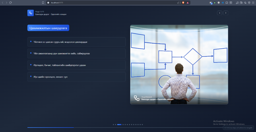Screen dimensions: 256x132
Task: Click the bookmark icon beside the address bar
Action: click(43, 2)
